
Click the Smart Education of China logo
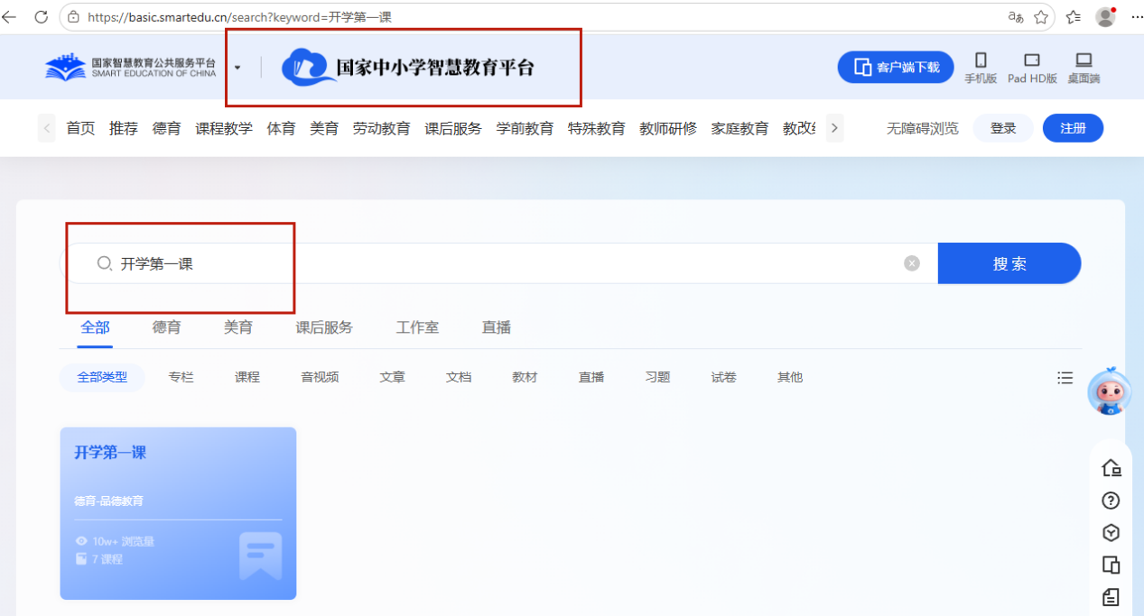click(x=131, y=67)
